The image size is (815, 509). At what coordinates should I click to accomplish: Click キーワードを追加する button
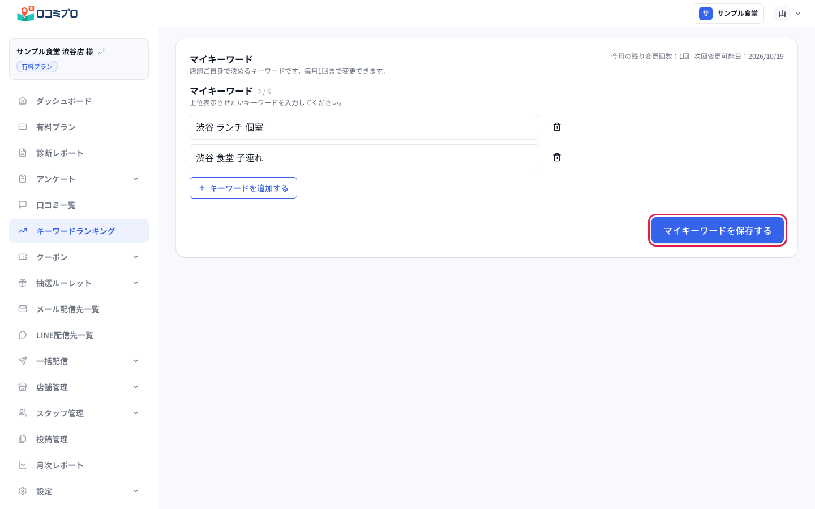(243, 188)
